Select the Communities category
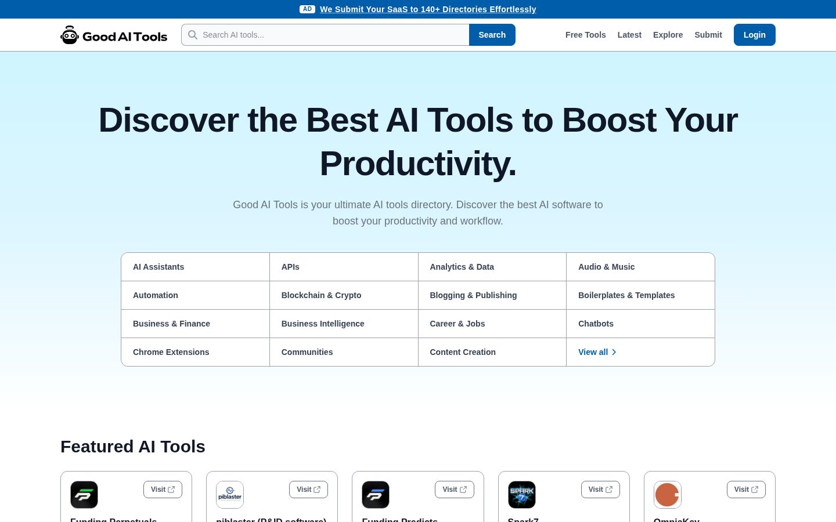This screenshot has height=522, width=836. coord(344,352)
